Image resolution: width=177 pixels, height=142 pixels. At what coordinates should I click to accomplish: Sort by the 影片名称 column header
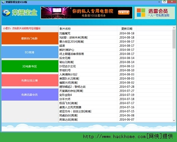(x=88, y=28)
